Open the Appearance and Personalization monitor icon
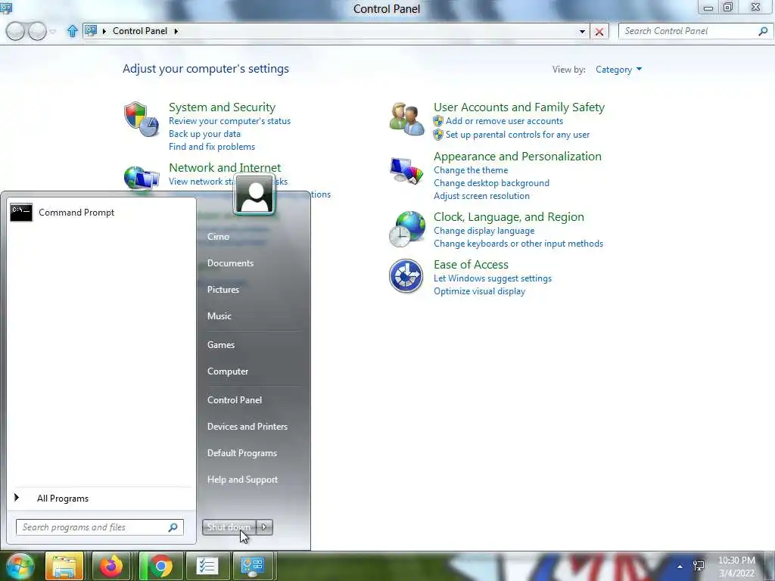The height and width of the screenshot is (581, 775). tap(406, 171)
